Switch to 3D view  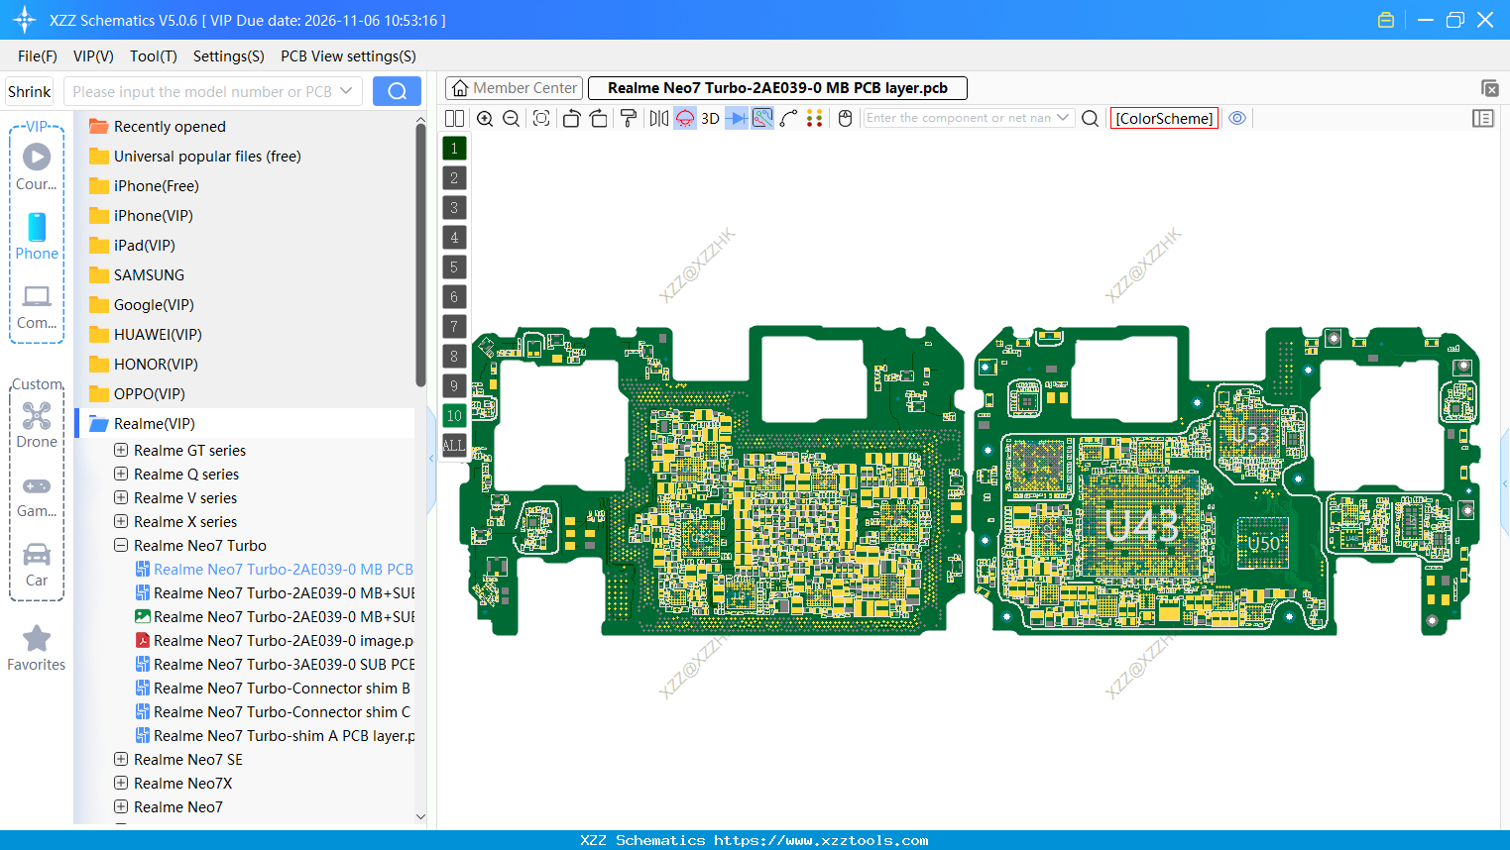coord(710,118)
